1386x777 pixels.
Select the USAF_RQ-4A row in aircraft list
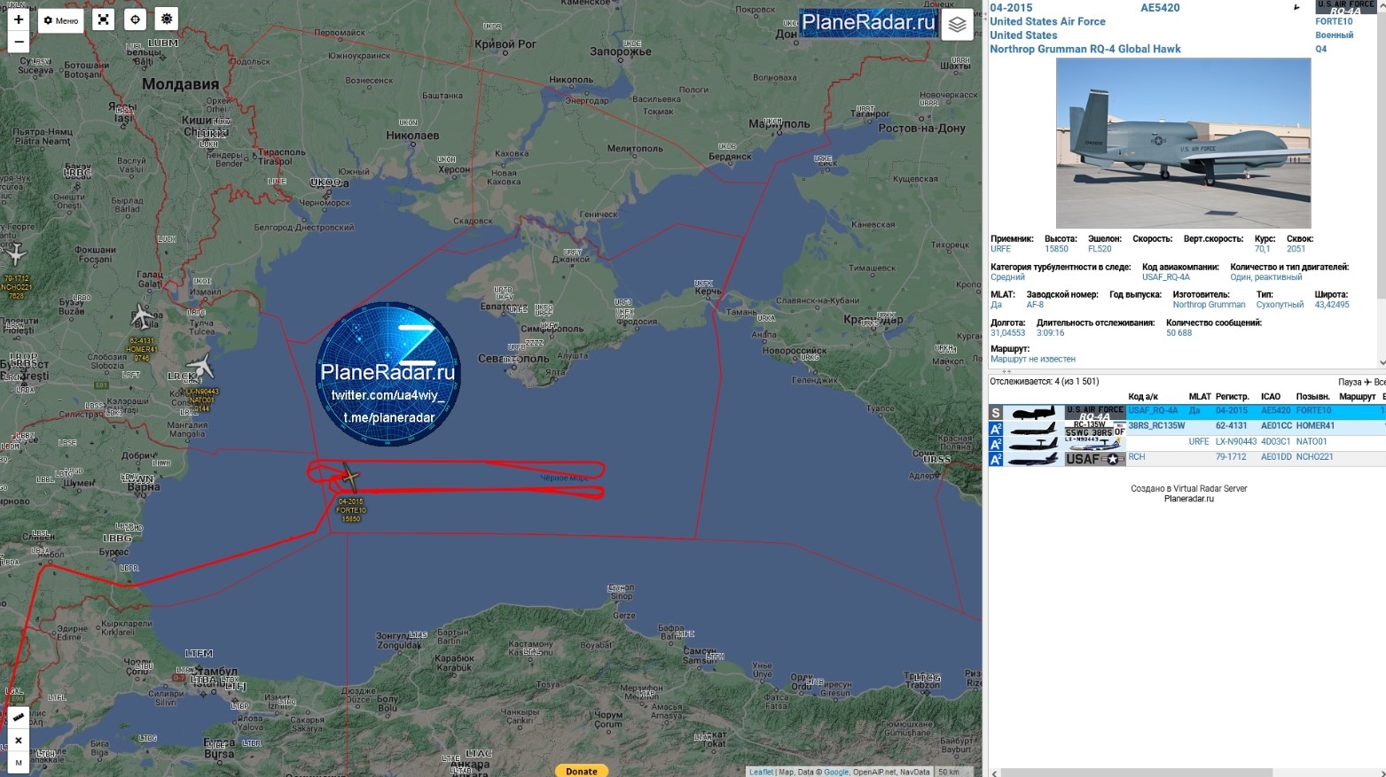pyautogui.click(x=1187, y=411)
